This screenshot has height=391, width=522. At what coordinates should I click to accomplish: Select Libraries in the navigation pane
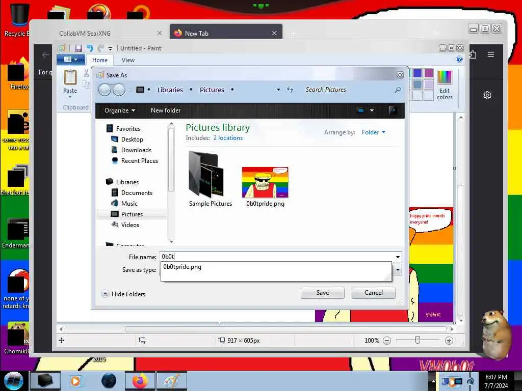pyautogui.click(x=127, y=182)
